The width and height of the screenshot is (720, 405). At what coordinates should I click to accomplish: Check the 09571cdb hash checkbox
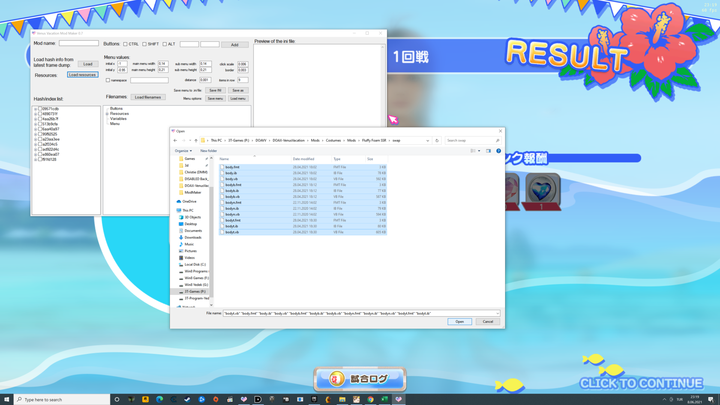click(x=40, y=109)
